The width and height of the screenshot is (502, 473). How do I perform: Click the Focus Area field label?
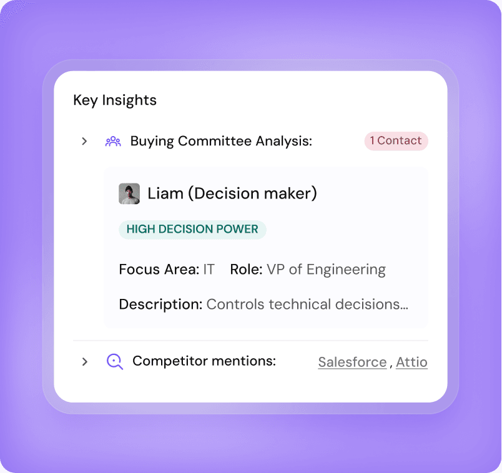click(x=159, y=270)
